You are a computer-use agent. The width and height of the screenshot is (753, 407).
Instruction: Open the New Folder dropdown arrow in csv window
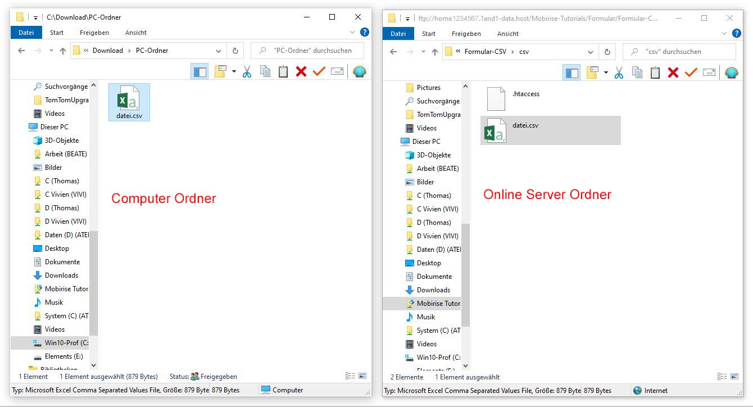[x=606, y=73]
